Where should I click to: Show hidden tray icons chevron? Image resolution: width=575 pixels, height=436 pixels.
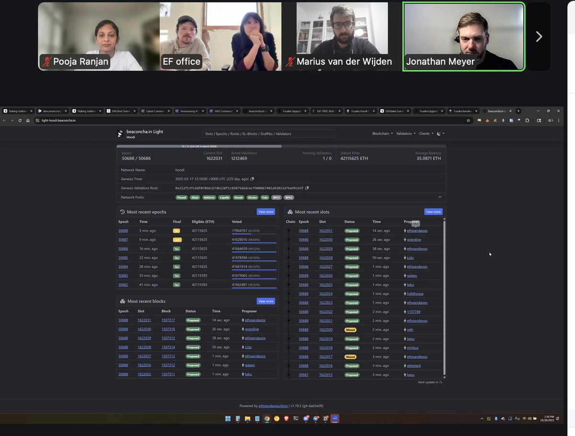[x=483, y=419]
